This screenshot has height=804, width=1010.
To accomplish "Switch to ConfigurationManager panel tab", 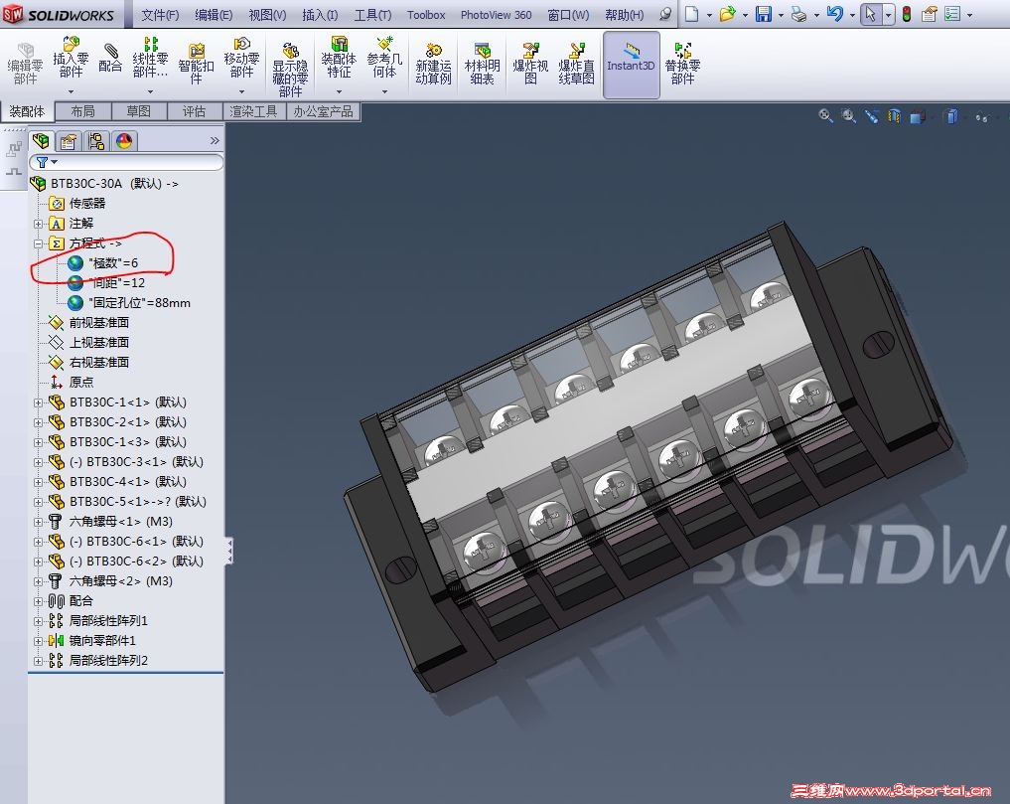I will click(x=96, y=140).
